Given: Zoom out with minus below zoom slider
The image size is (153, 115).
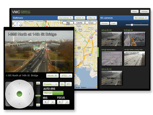Looking at the screenshot, I should tap(38, 105).
